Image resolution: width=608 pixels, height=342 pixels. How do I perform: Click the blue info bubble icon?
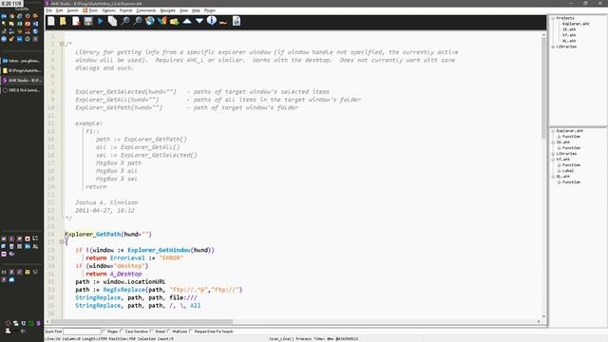click(212, 21)
